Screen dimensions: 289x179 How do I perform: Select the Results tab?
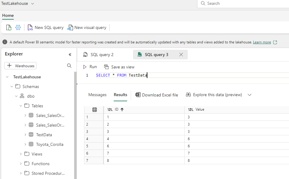[x=120, y=95]
